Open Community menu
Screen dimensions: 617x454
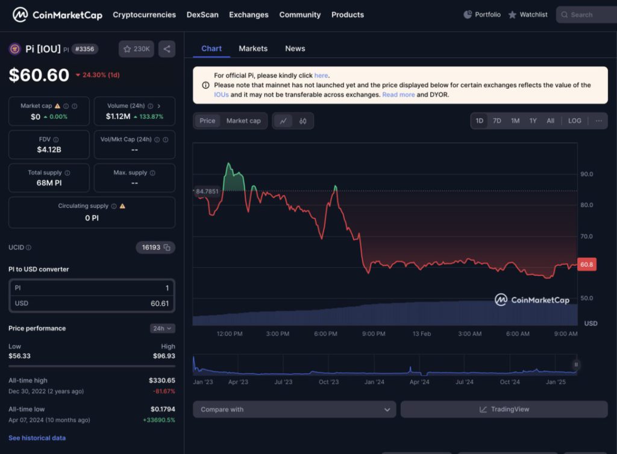point(300,15)
